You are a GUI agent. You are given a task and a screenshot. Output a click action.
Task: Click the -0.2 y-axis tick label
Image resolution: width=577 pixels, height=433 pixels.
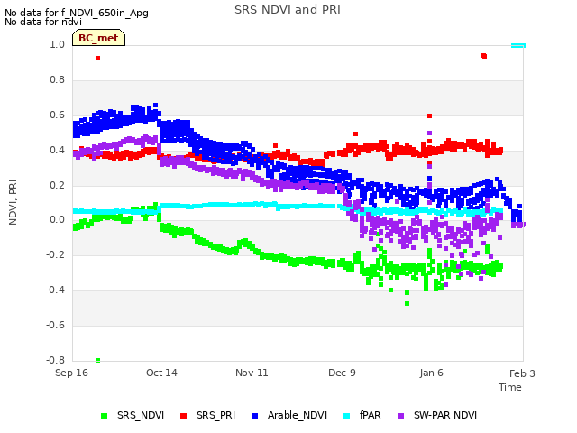coord(55,254)
